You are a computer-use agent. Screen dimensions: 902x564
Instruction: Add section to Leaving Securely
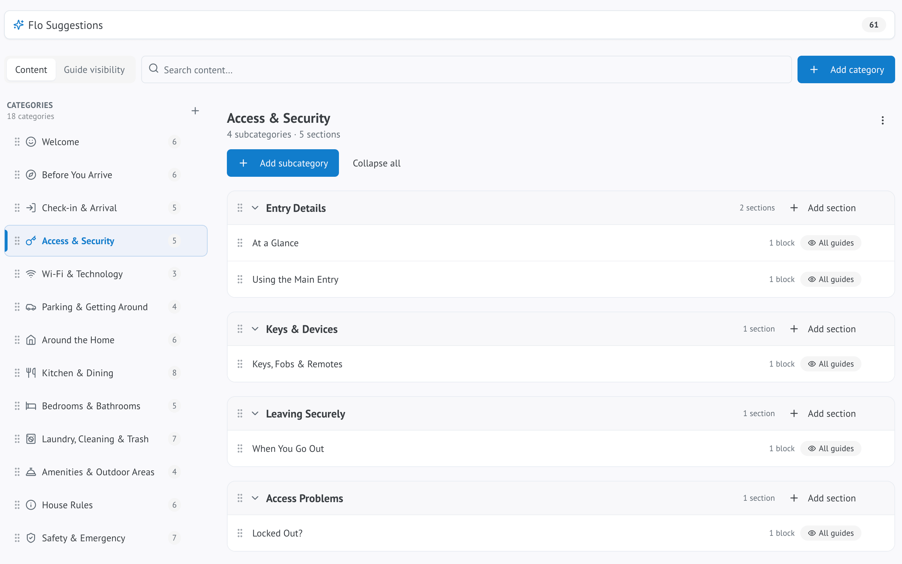[823, 414]
